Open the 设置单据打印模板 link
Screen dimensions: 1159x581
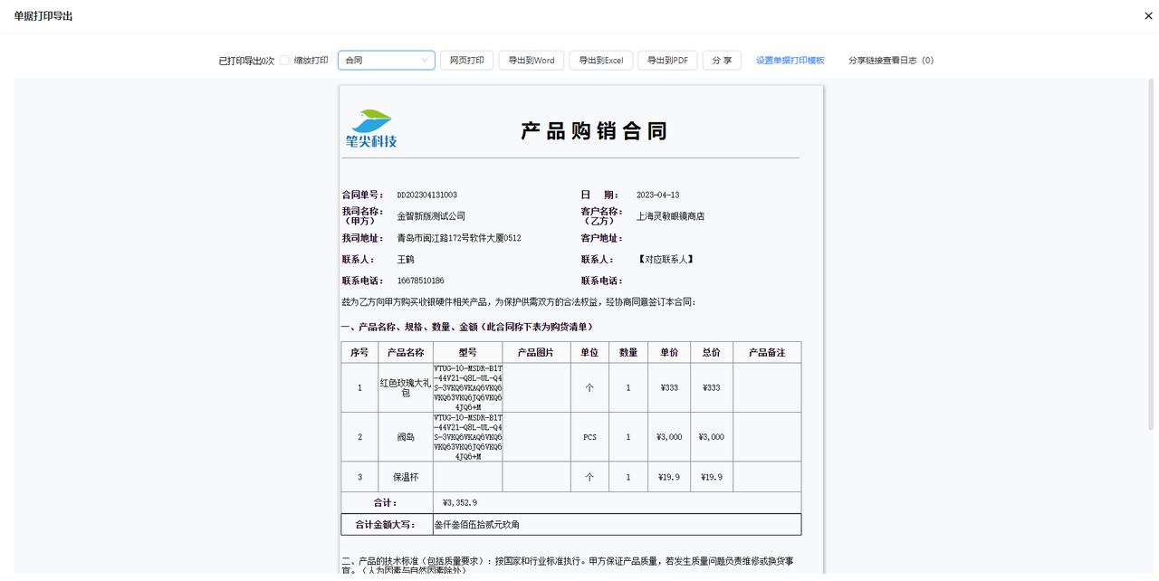pos(790,61)
